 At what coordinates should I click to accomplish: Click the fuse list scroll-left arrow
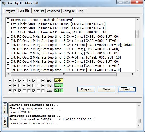click(x=8, y=74)
